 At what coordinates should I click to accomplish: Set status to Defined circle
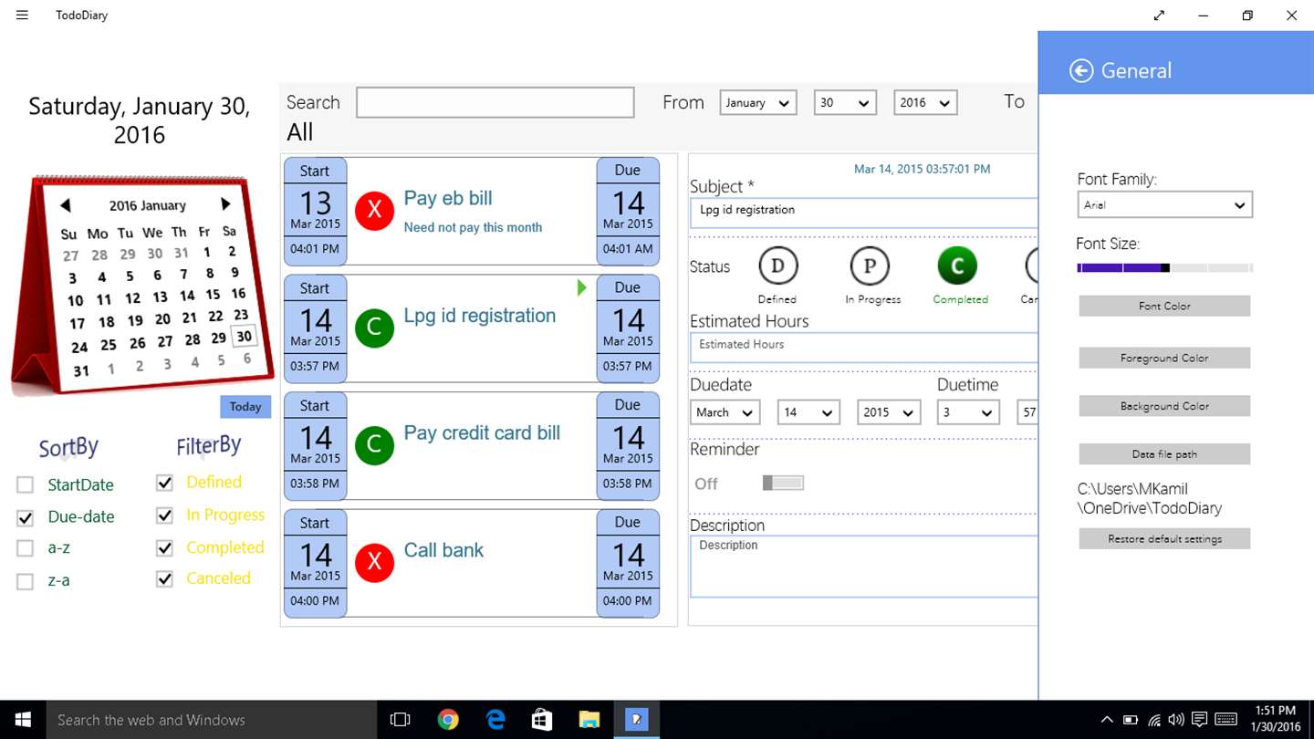[x=777, y=266]
